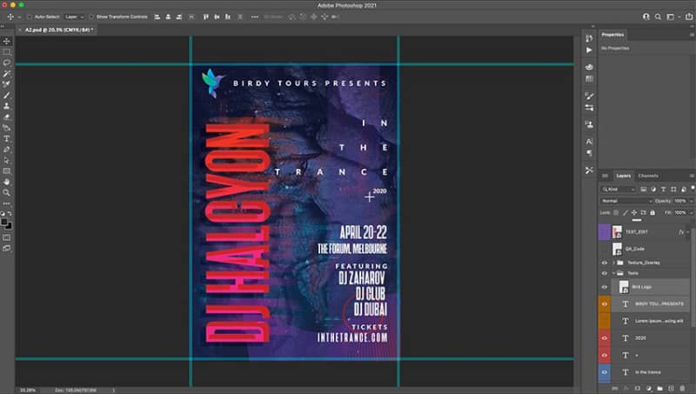Hide the Bird Logo layer
The height and width of the screenshot is (394, 696).
point(604,287)
